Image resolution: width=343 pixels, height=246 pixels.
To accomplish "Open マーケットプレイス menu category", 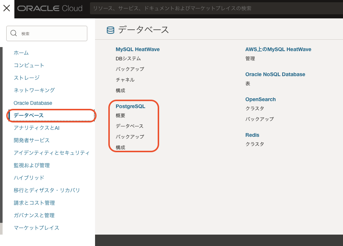I will 36,228.
